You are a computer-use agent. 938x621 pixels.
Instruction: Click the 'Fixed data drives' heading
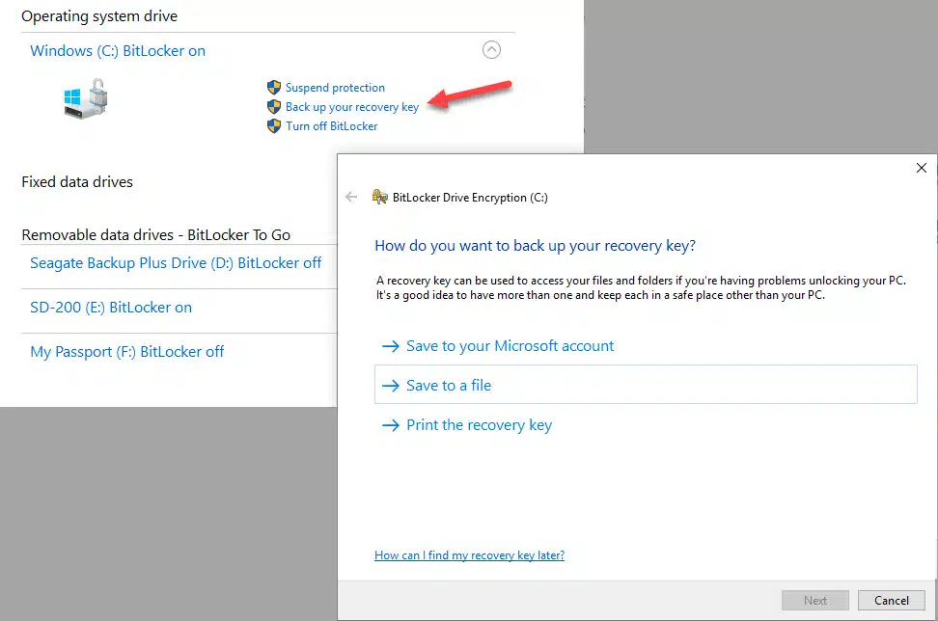pos(77,181)
